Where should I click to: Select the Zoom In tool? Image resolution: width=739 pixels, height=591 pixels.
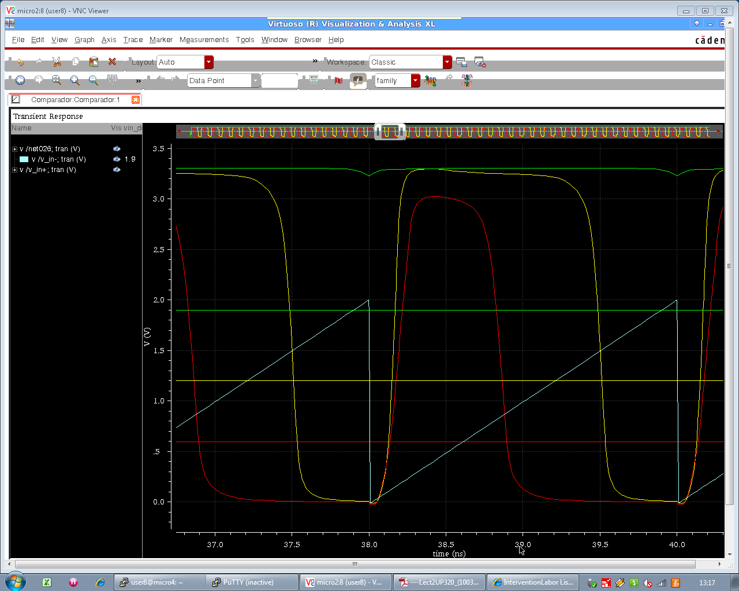75,80
